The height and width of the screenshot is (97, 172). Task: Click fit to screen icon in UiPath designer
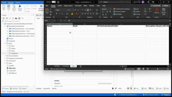128,88
